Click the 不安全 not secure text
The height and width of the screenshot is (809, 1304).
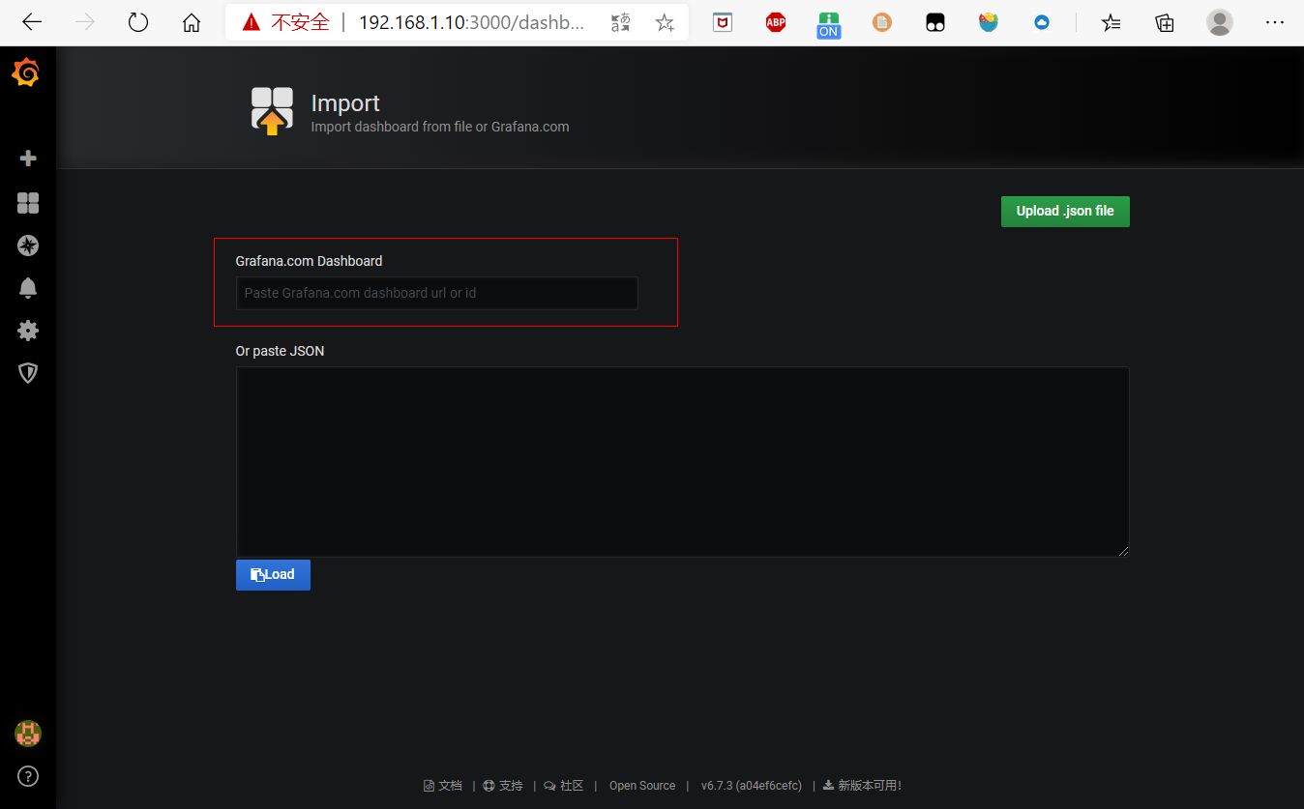300,22
